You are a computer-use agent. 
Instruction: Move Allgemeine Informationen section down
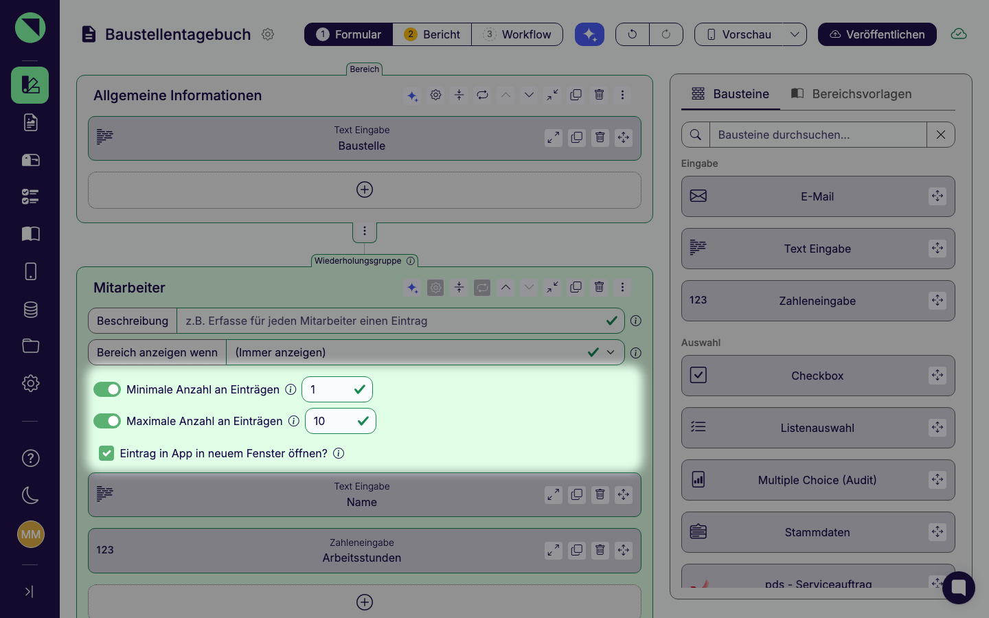529,95
